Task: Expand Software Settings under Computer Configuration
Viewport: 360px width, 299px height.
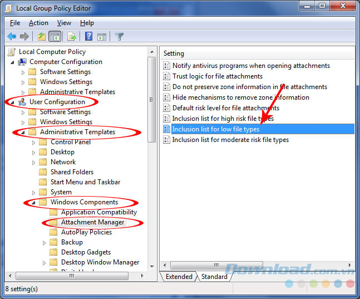Action: click(23, 72)
